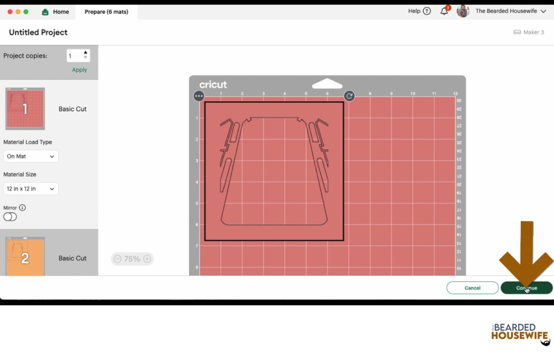This screenshot has width=554, height=352.
Task: Click the three-dot options icon on mat
Action: 199,96
